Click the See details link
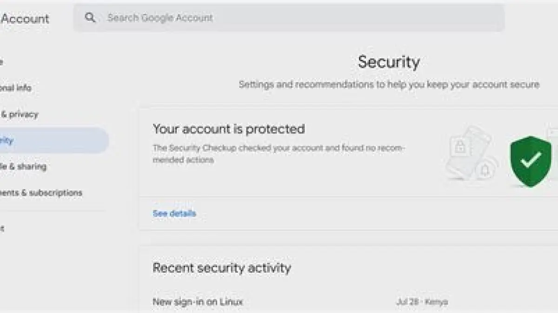 point(174,214)
